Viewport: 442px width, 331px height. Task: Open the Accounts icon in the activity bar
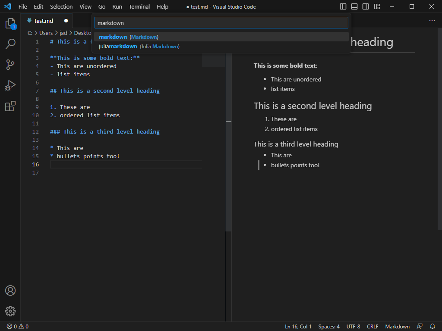click(10, 290)
